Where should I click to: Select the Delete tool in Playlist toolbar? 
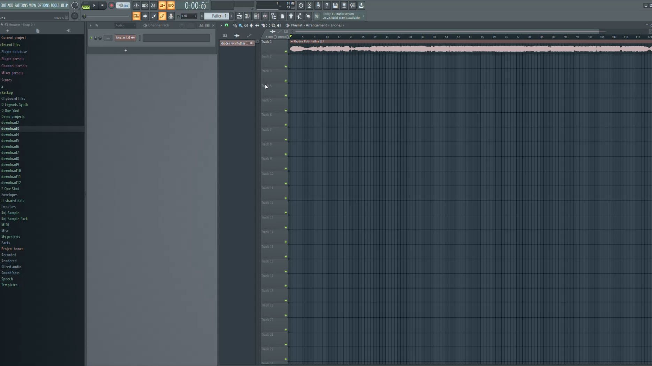click(x=246, y=25)
